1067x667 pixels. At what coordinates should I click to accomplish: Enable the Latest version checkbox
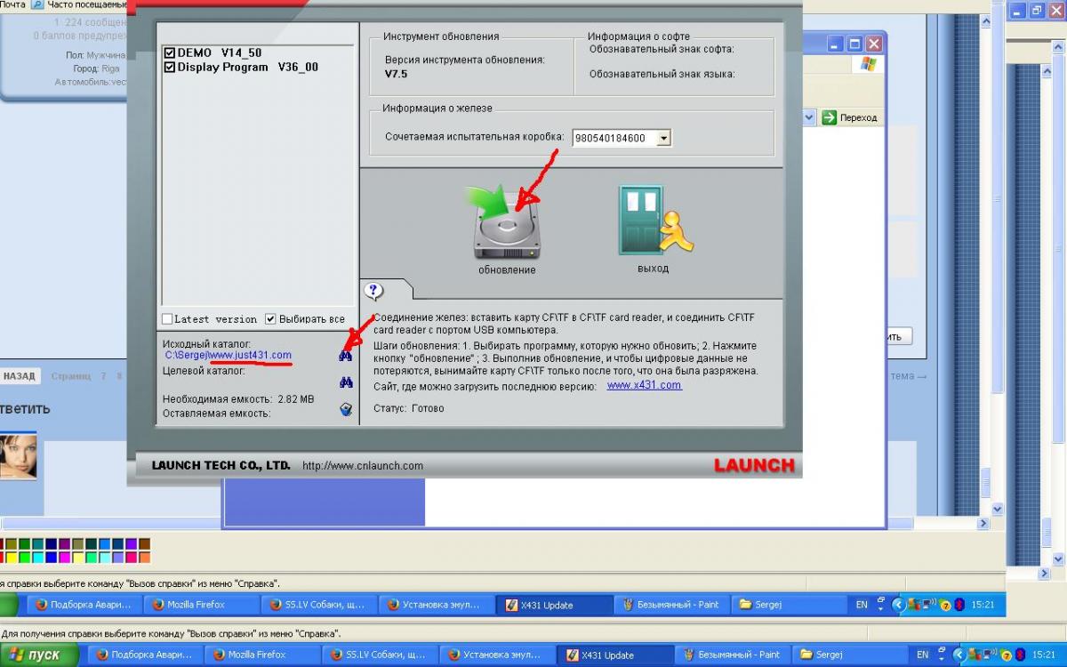point(167,319)
